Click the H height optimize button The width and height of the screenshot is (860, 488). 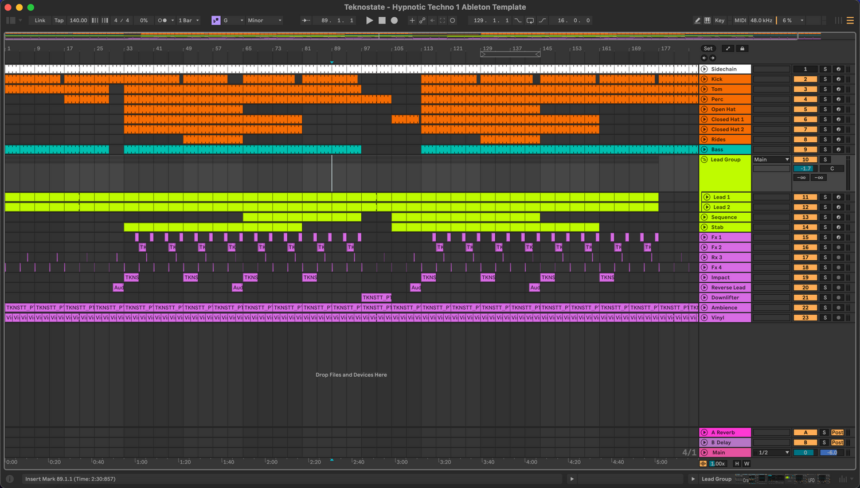[737, 463]
